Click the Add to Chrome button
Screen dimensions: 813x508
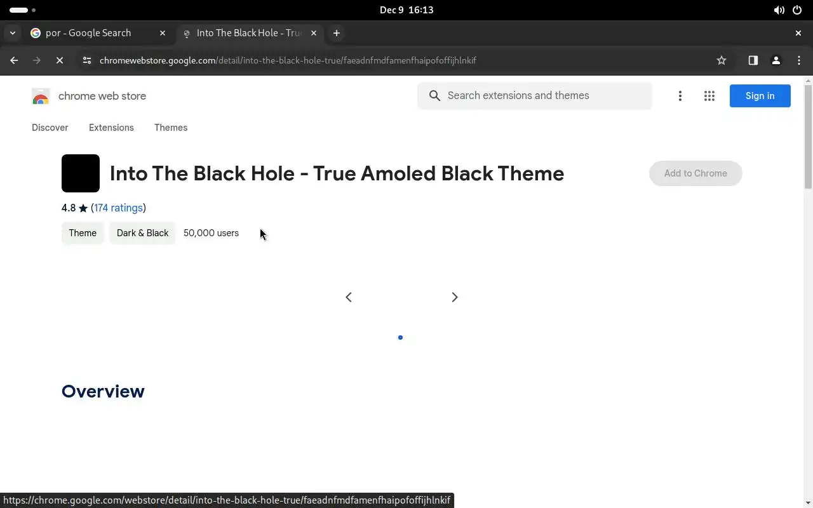[x=695, y=173]
